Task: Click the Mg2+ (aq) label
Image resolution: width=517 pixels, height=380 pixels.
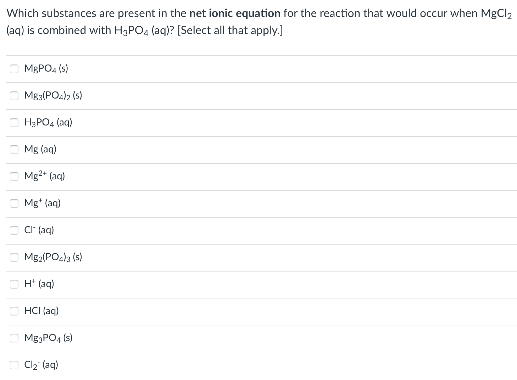Action: pos(44,177)
